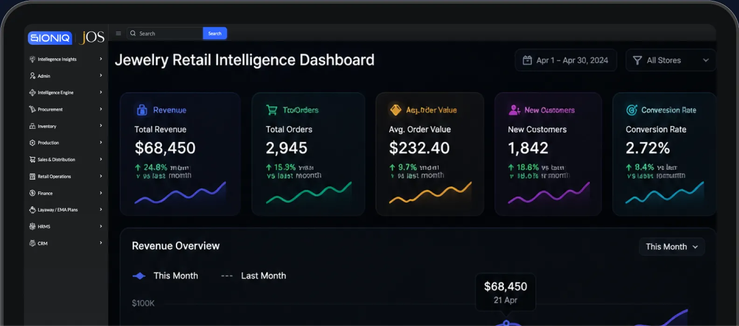Image resolution: width=739 pixels, height=326 pixels.
Task: Click the jOS logo
Action: (x=92, y=37)
